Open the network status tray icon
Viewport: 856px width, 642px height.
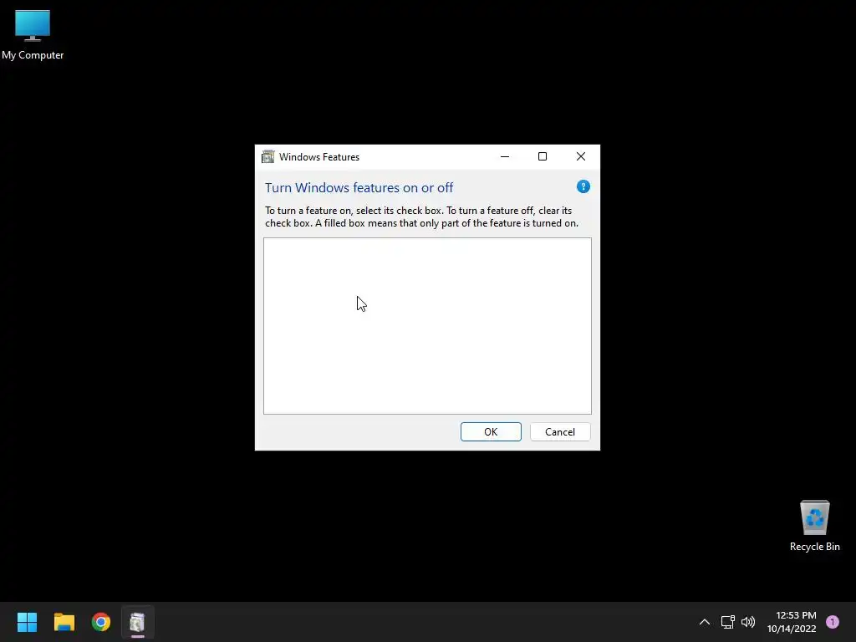728,622
